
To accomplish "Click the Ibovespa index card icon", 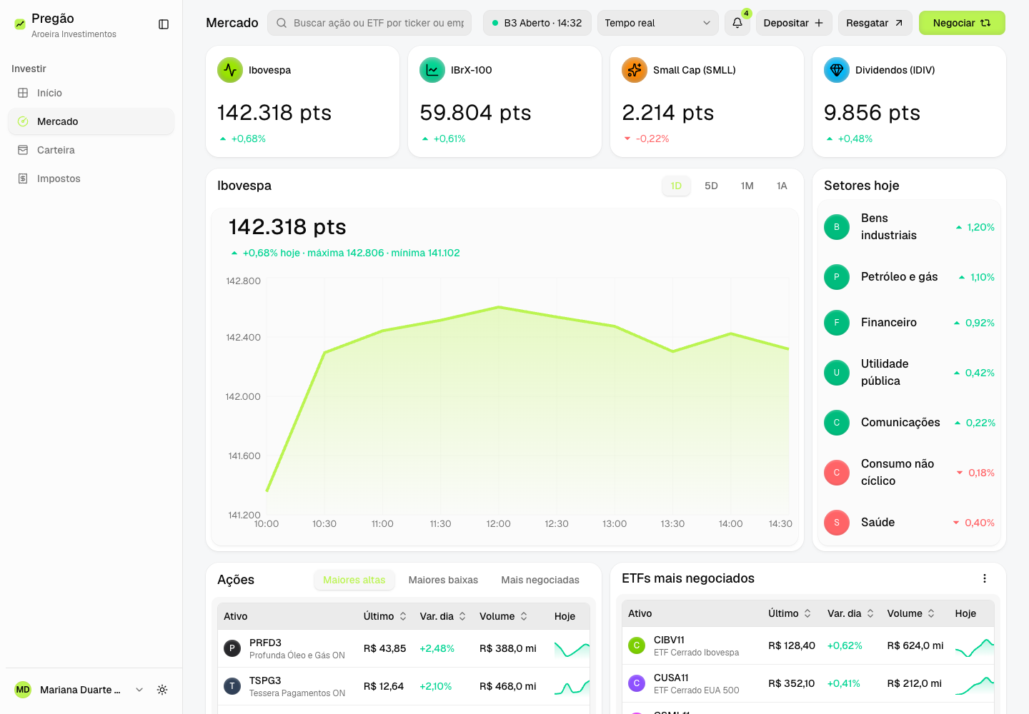I will click(x=230, y=70).
